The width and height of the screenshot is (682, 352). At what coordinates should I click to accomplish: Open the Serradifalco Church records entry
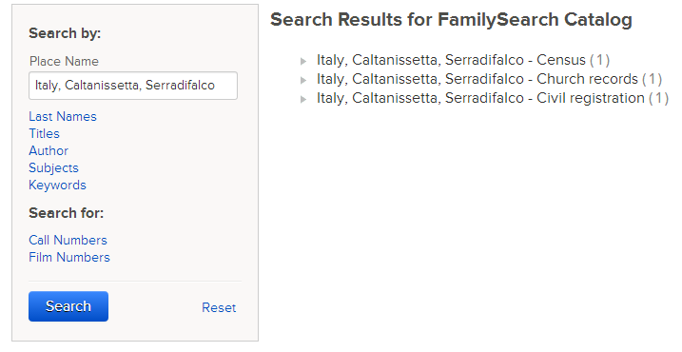pyautogui.click(x=489, y=79)
